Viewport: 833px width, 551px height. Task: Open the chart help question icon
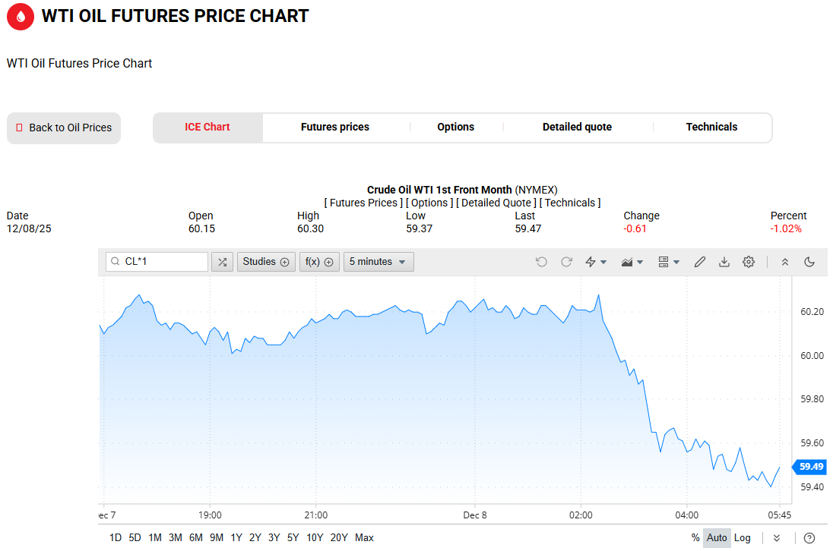[809, 538]
